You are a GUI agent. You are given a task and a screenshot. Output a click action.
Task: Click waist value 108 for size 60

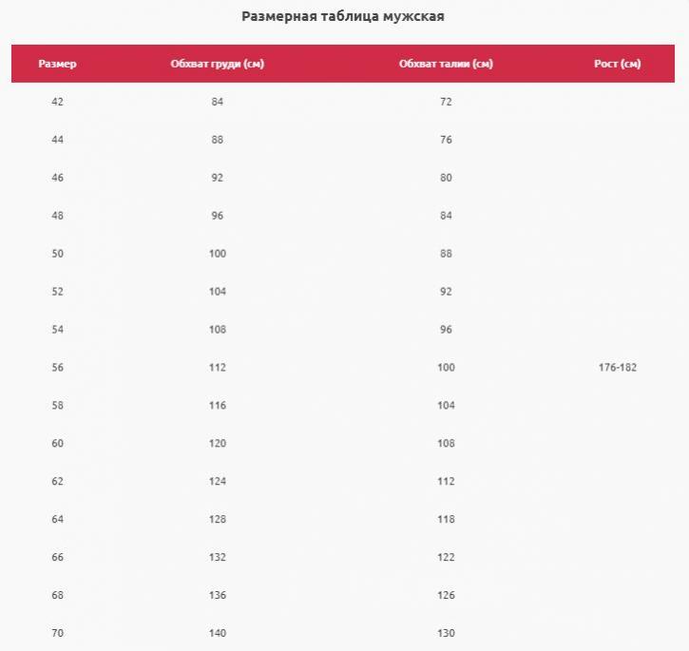[x=446, y=443]
